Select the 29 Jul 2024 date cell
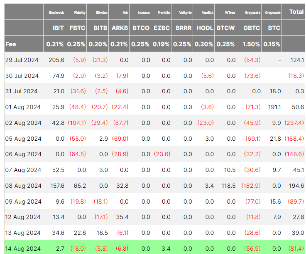The height and width of the screenshot is (254, 306). coord(22,60)
